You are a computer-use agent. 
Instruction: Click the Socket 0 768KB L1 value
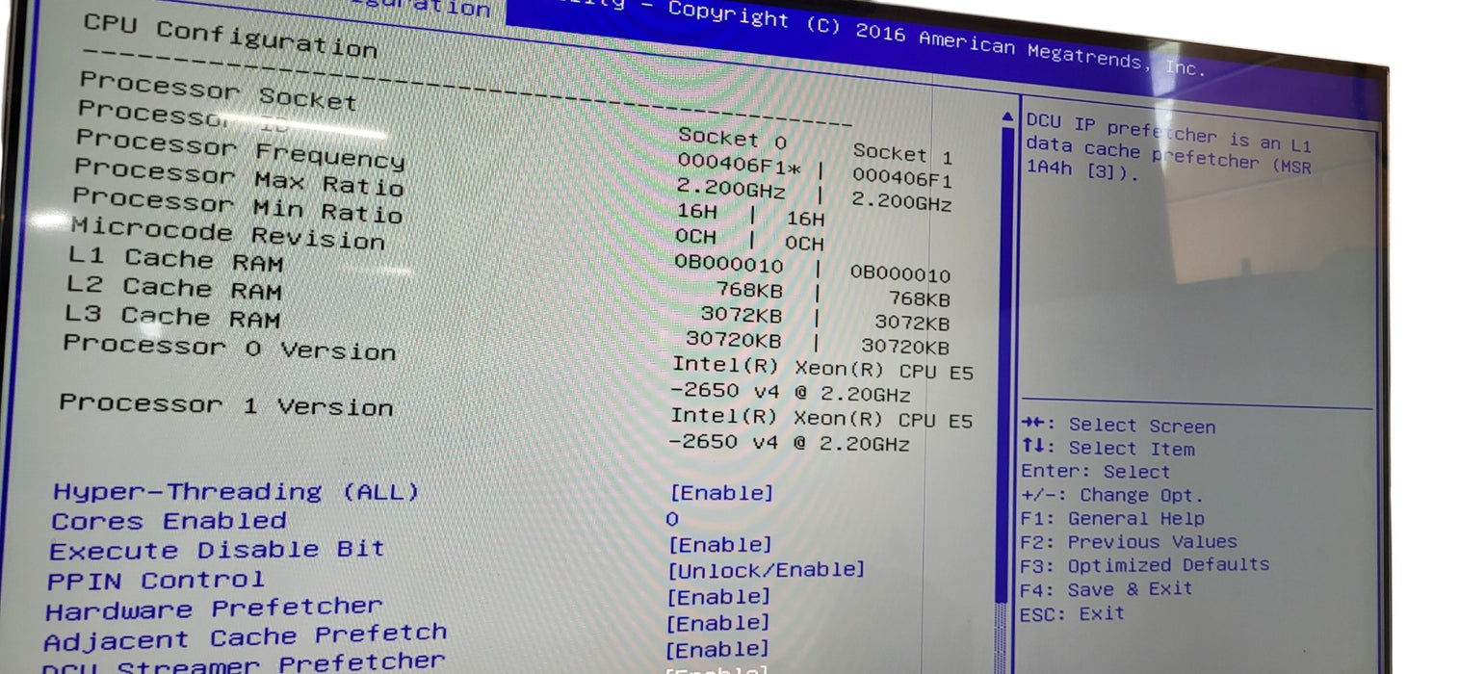coord(749,289)
